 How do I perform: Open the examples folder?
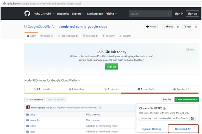tap(35, 120)
